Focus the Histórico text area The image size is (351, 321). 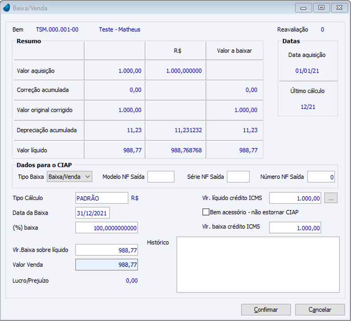pyautogui.click(x=258, y=264)
